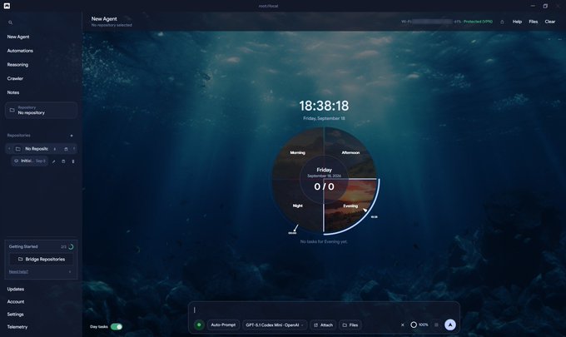Click the stop square icon in prompt bar

click(x=436, y=325)
